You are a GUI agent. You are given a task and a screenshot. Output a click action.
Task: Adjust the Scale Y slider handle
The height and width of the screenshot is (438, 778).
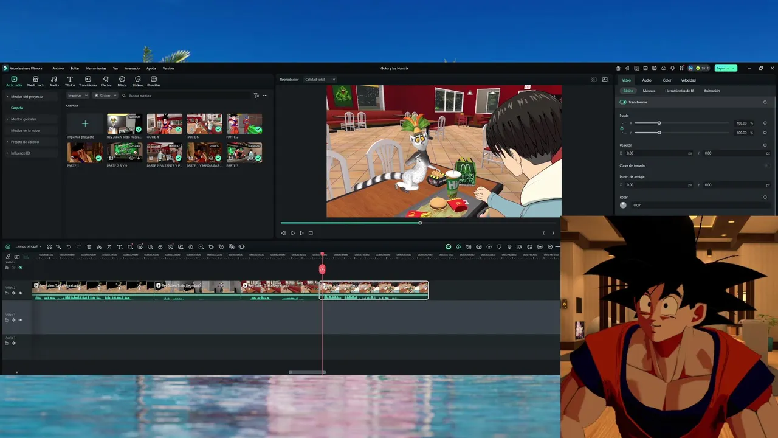pos(659,132)
